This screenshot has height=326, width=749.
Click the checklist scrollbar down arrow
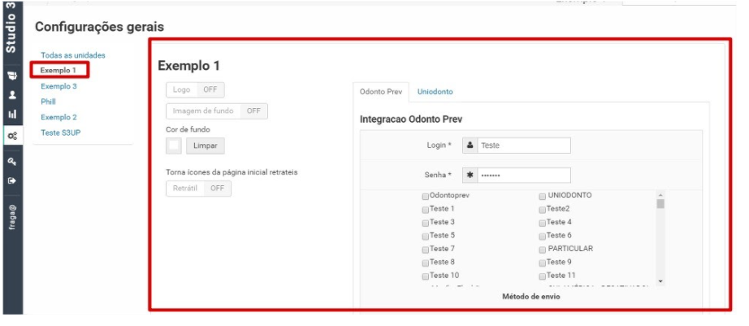(660, 281)
